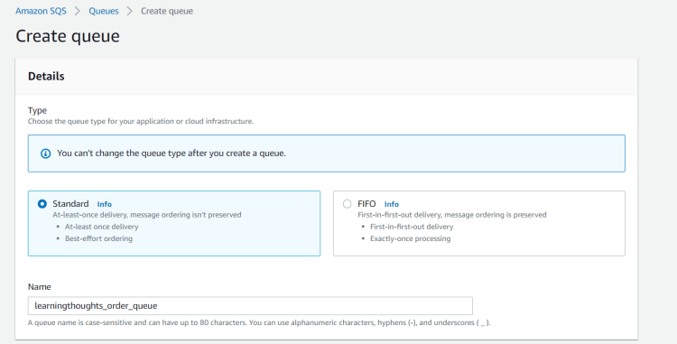
Task: Click 'First-in-first-out delivery' bullet text
Action: (412, 227)
